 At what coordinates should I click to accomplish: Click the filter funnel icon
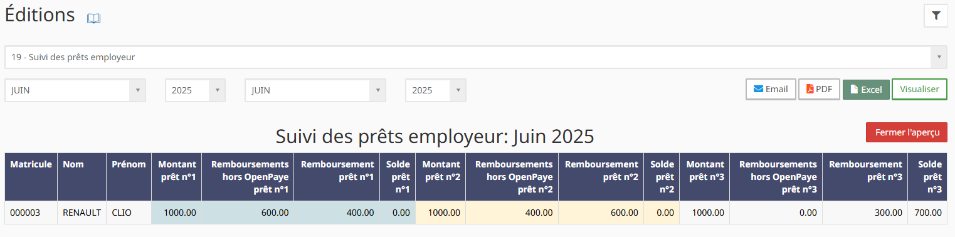pyautogui.click(x=936, y=16)
